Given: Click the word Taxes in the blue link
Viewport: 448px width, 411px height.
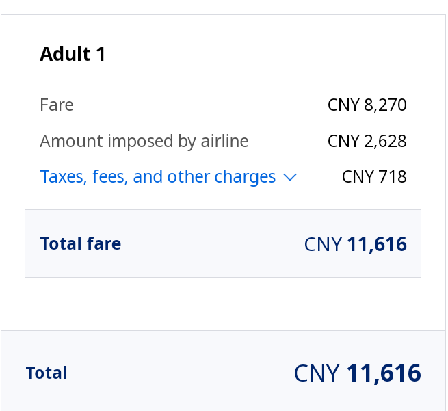Looking at the screenshot, I should coord(62,177).
